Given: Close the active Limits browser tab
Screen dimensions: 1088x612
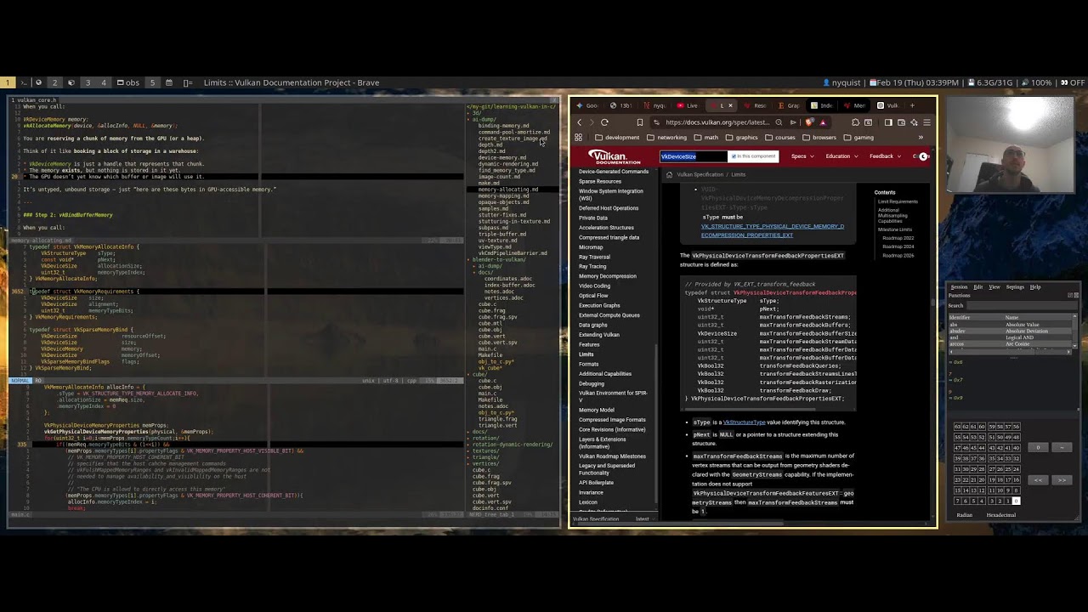Looking at the screenshot, I should (730, 105).
